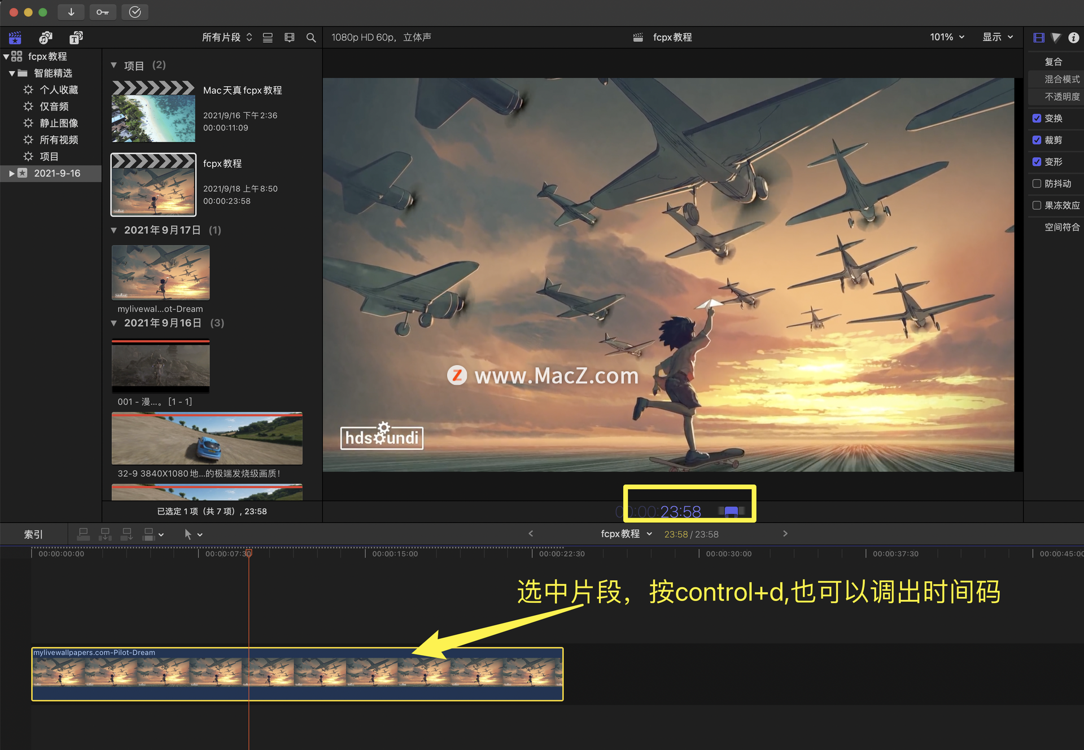The image size is (1084, 750).
Task: Toggle the 裁剪 checkbox
Action: coord(1037,140)
